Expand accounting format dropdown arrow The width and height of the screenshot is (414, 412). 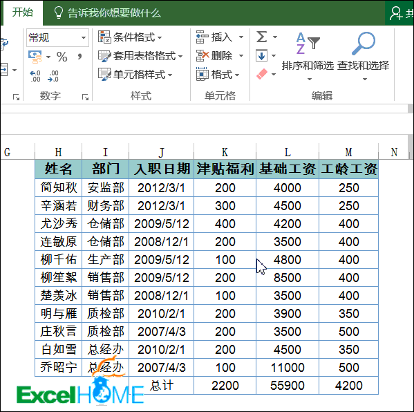pyautogui.click(x=48, y=57)
